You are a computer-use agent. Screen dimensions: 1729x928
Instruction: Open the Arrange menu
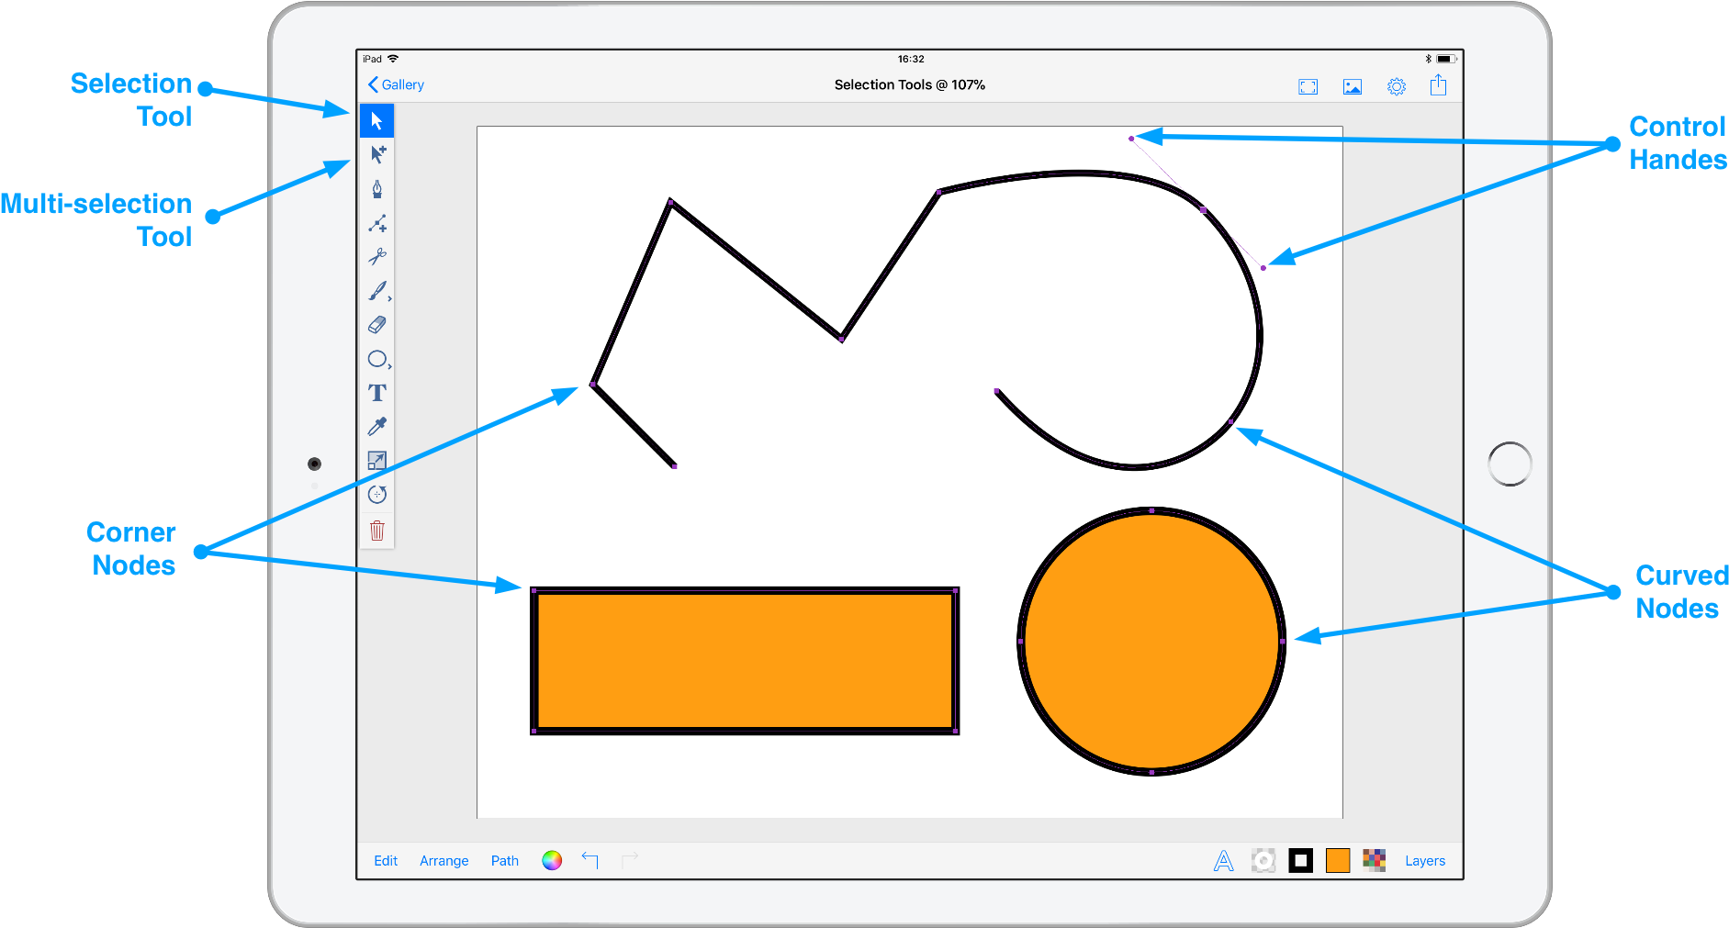click(x=444, y=860)
